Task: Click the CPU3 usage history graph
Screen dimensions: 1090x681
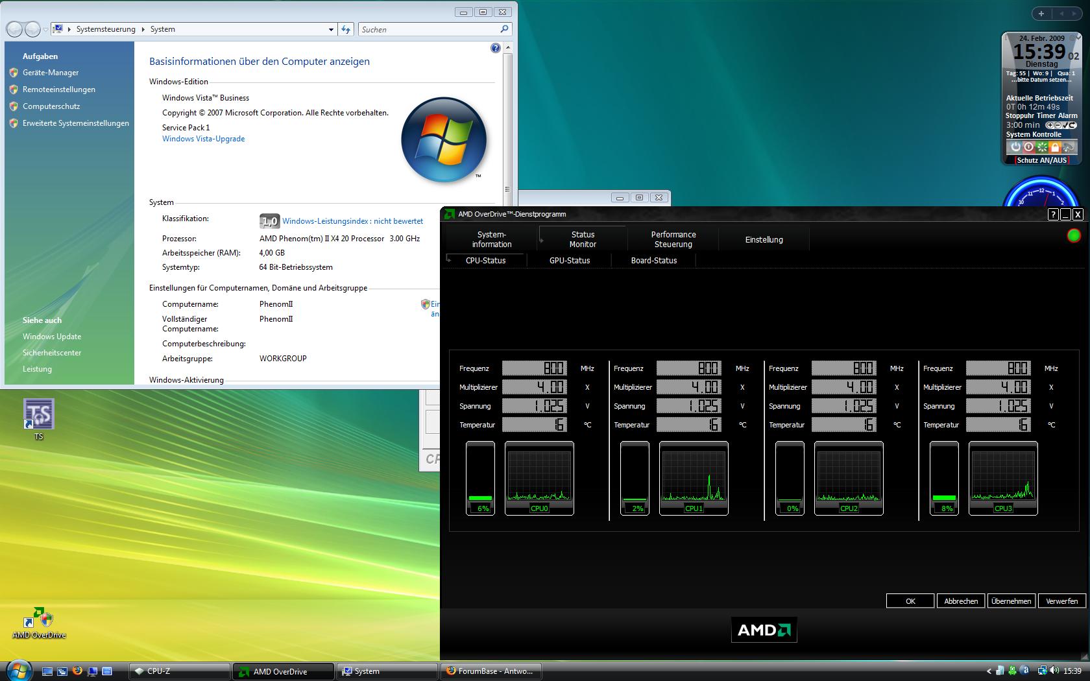Action: (1003, 478)
